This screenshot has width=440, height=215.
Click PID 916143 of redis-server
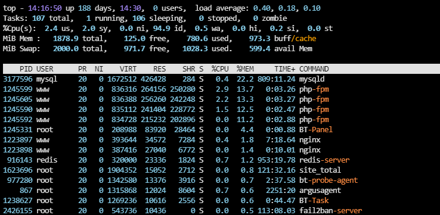point(20,160)
